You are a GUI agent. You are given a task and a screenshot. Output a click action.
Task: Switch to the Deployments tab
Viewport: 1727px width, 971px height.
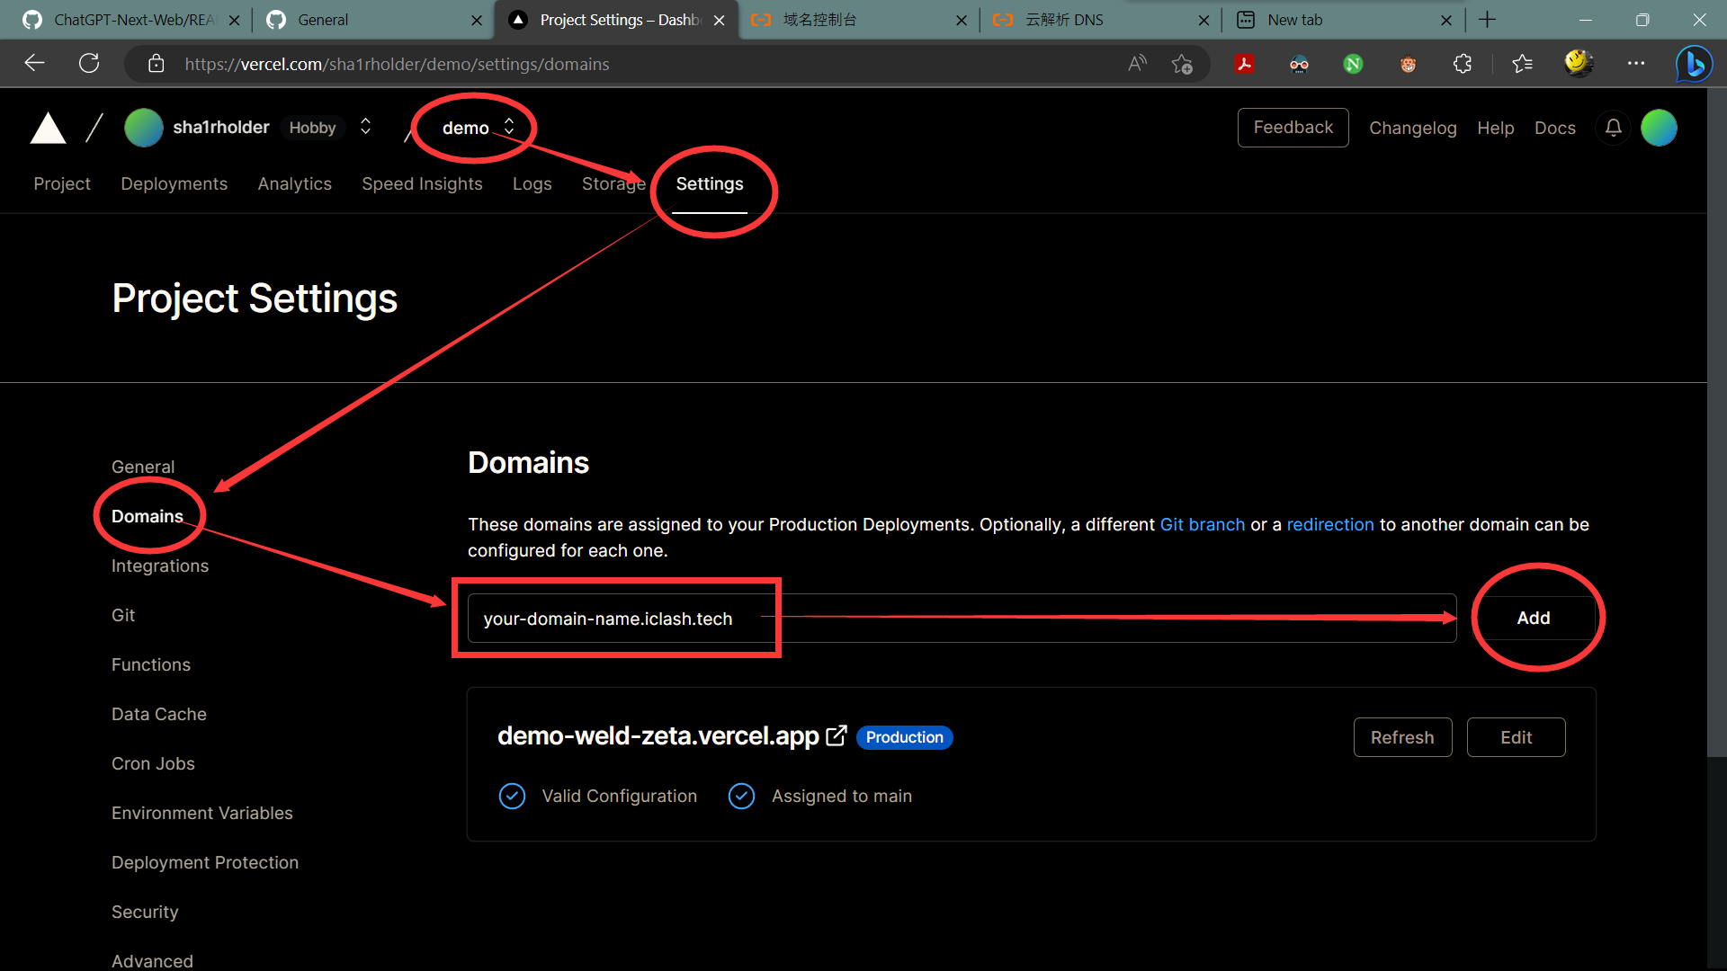point(174,183)
